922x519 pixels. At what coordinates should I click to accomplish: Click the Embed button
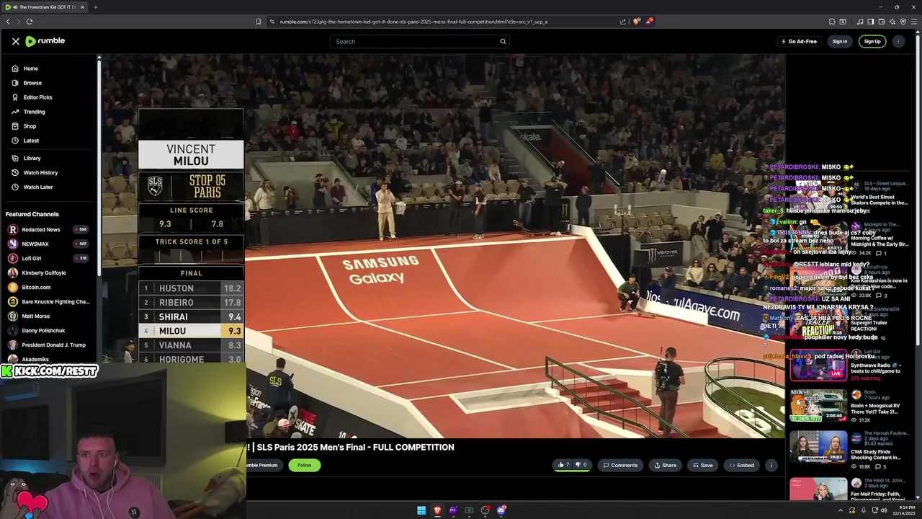click(x=741, y=465)
